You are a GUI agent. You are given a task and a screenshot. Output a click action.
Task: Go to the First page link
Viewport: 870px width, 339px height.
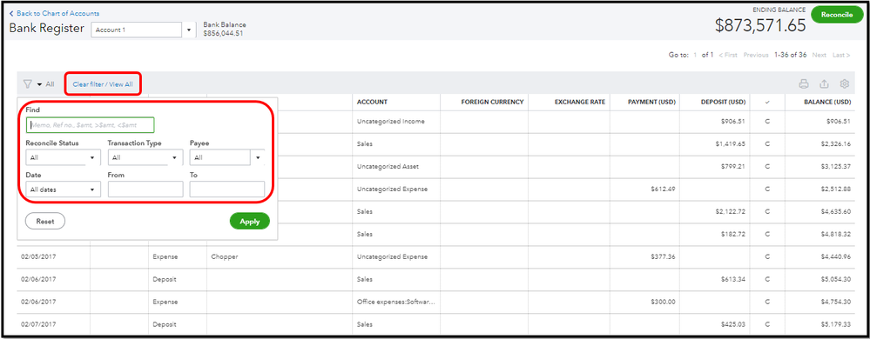(x=728, y=55)
